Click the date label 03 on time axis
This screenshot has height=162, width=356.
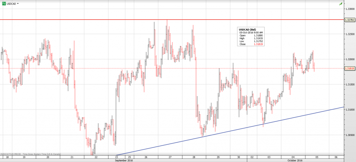pos(269,157)
